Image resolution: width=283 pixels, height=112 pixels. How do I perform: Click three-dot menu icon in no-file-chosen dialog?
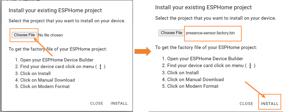click(100, 67)
